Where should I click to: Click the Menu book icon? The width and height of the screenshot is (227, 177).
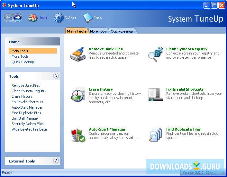88,18
